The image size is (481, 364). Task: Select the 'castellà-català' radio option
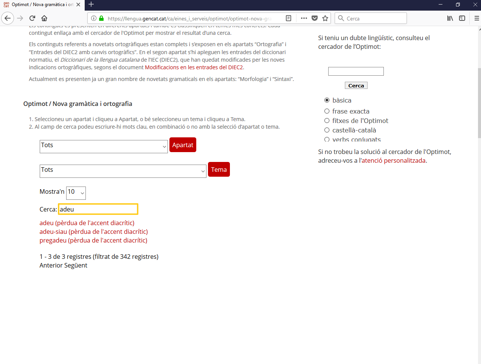327,130
